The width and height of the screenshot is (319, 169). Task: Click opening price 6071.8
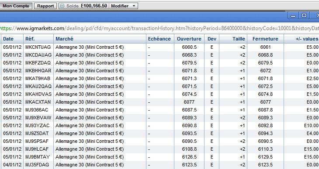click(189, 71)
